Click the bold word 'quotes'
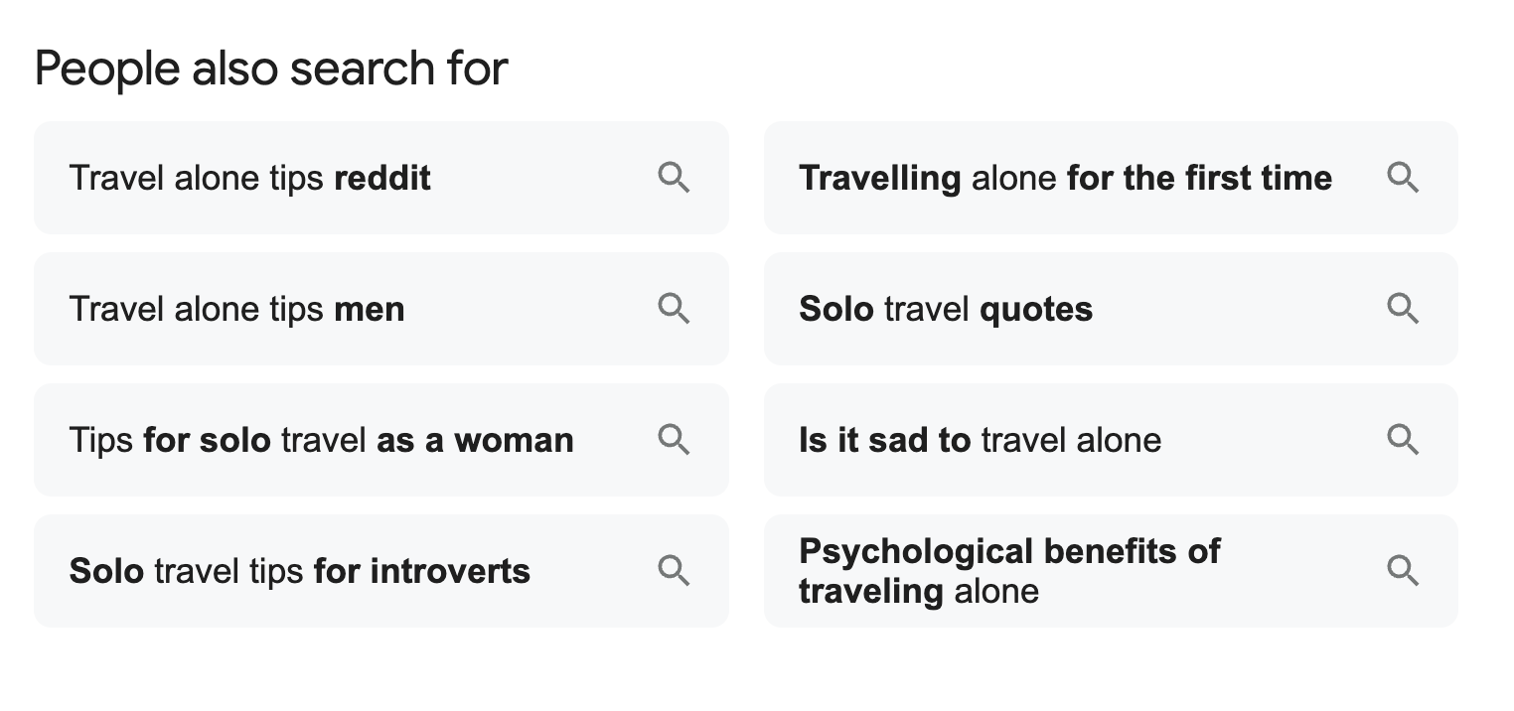The height and width of the screenshot is (711, 1514). tap(1036, 310)
